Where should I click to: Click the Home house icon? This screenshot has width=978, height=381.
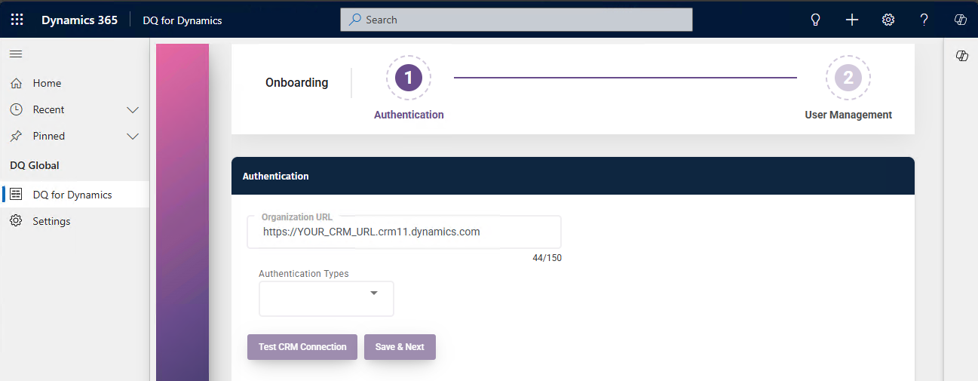click(16, 83)
